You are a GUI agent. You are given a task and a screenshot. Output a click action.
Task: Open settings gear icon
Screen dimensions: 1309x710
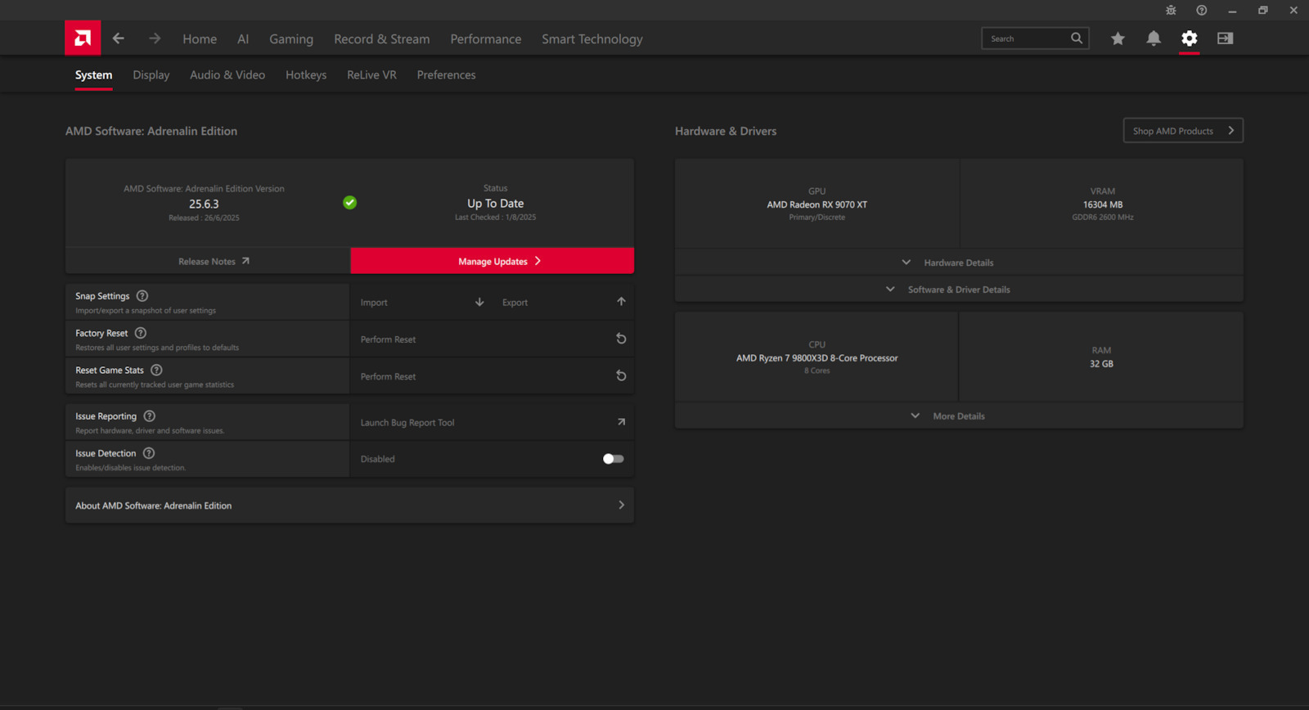pyautogui.click(x=1190, y=38)
